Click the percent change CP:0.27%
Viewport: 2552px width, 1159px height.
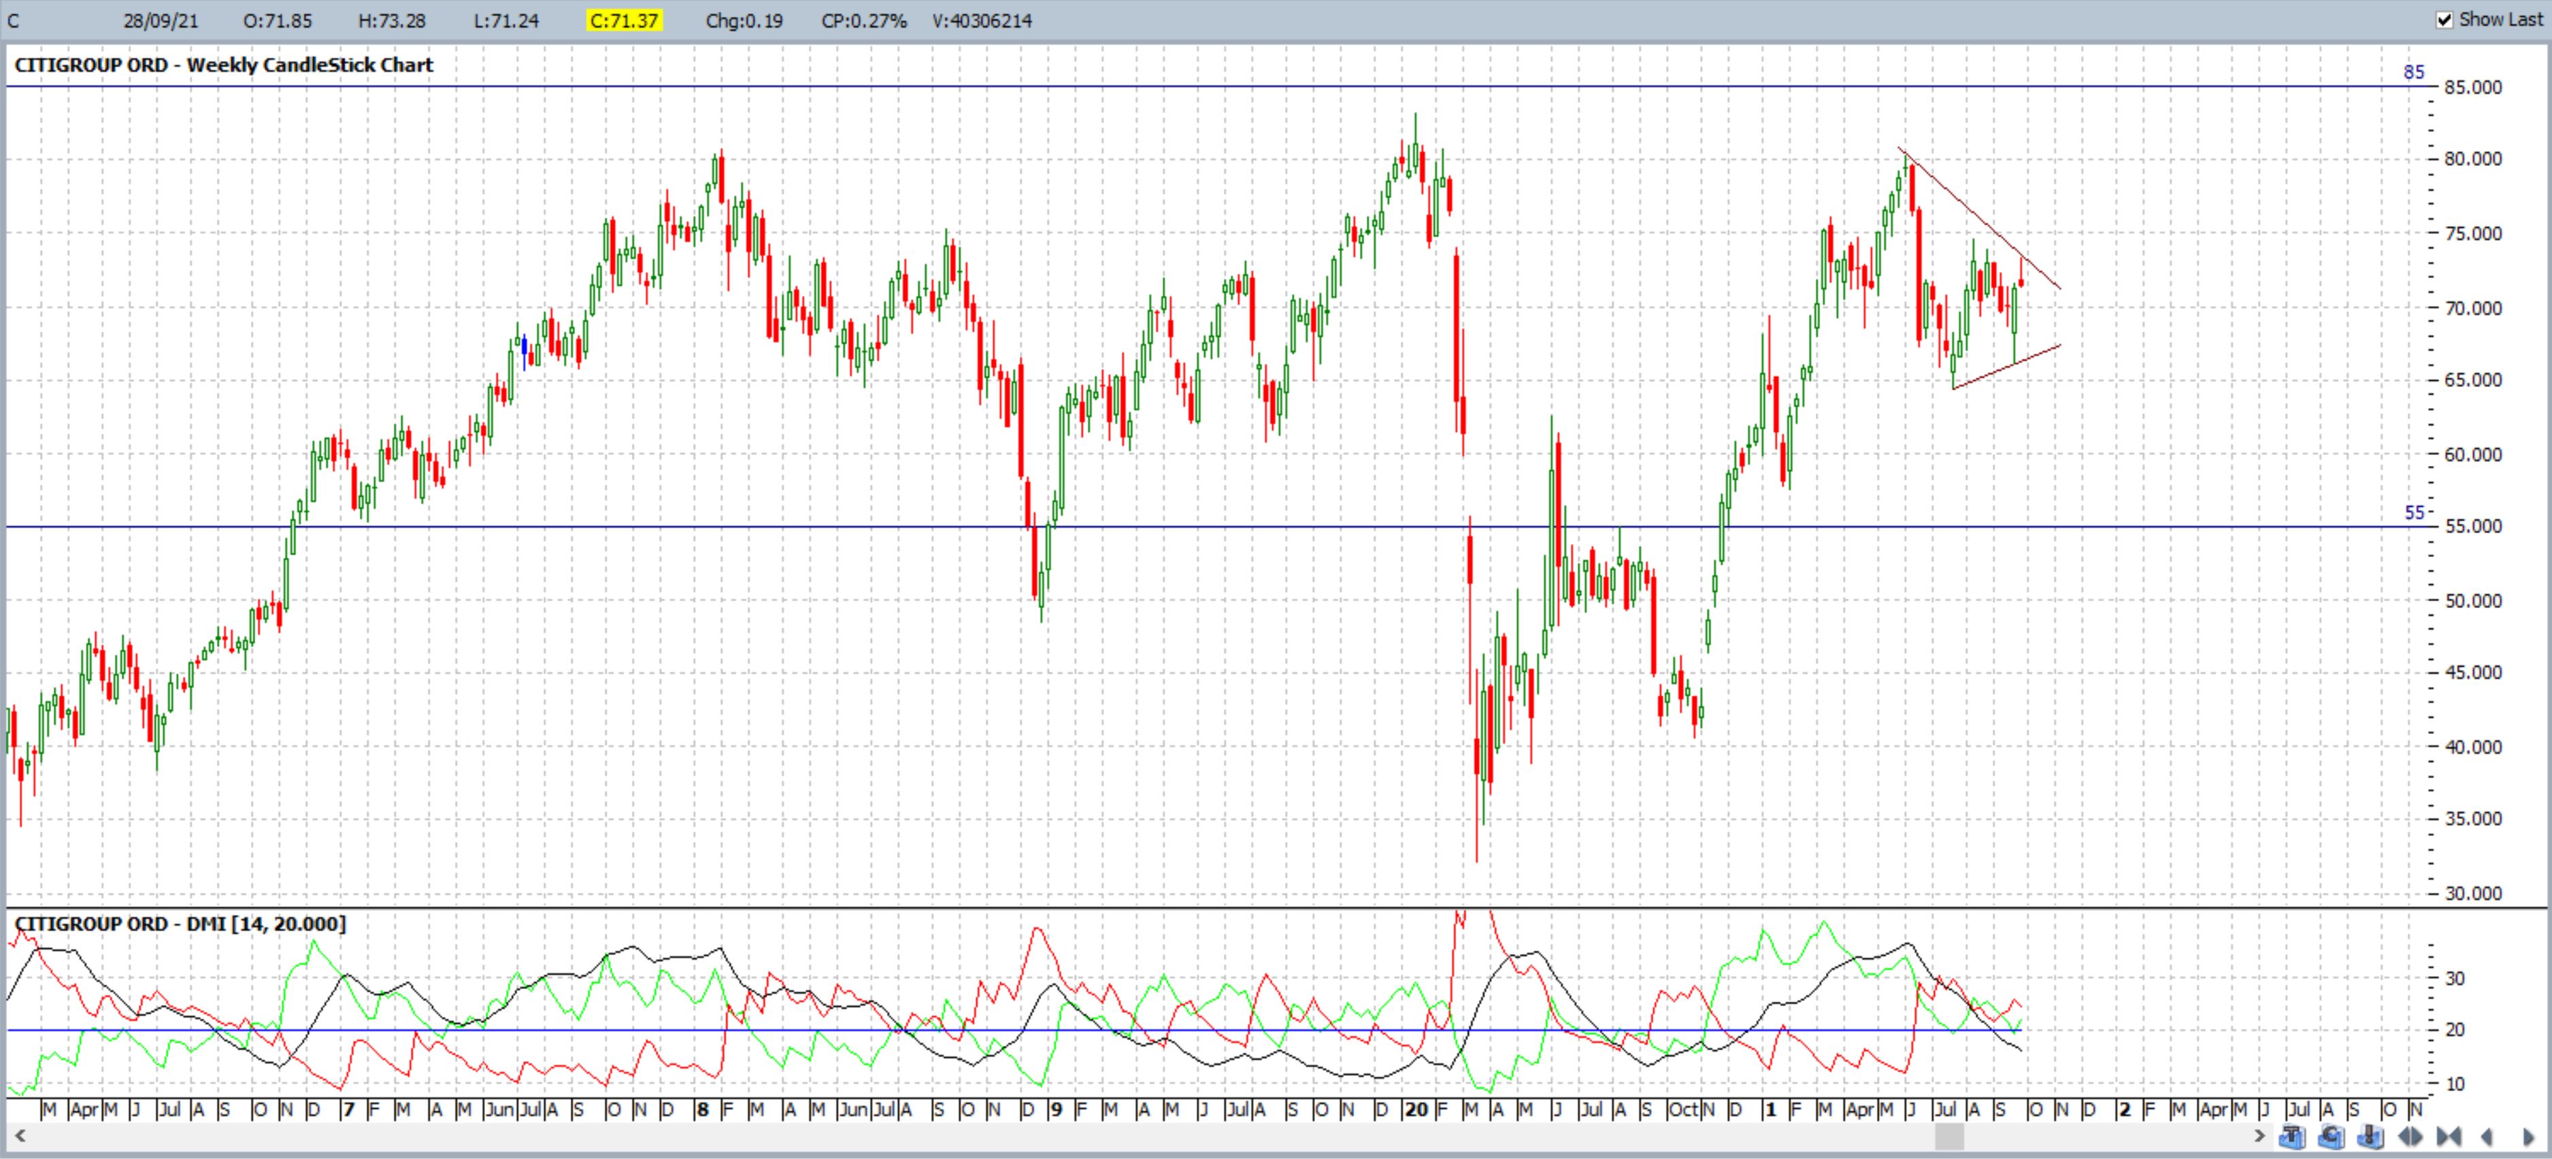pos(864,21)
